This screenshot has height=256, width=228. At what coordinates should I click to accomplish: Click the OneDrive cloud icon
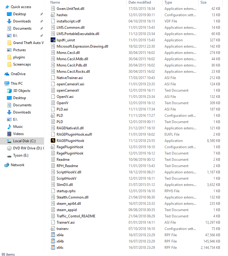pos(7,74)
